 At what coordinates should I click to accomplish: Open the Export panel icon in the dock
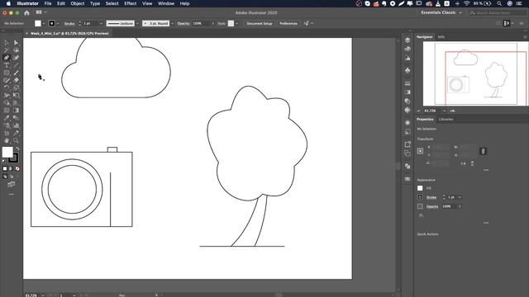point(407,144)
